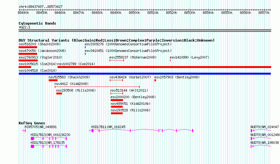Screen dimensions: 280x164
Task: Click the nsv499051 (Kidd2010b) label
Action: (x=131, y=104)
